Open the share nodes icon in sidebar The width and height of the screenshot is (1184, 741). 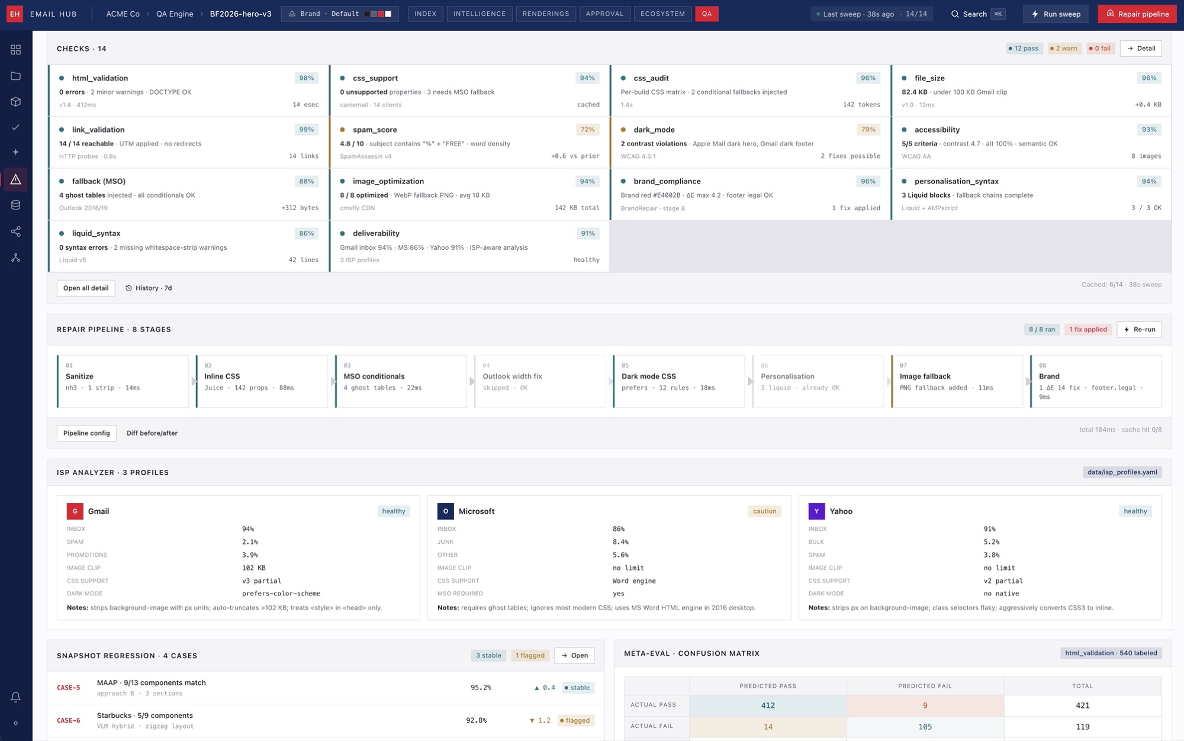click(x=16, y=231)
